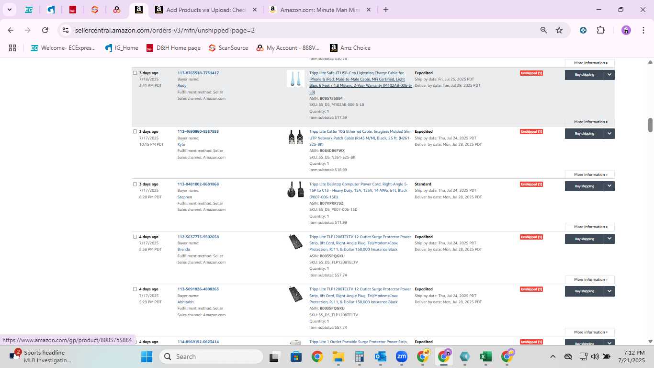Viewport: 654px width, 368px height.
Task: Open buyer Brenda's profile link
Action: click(184, 249)
